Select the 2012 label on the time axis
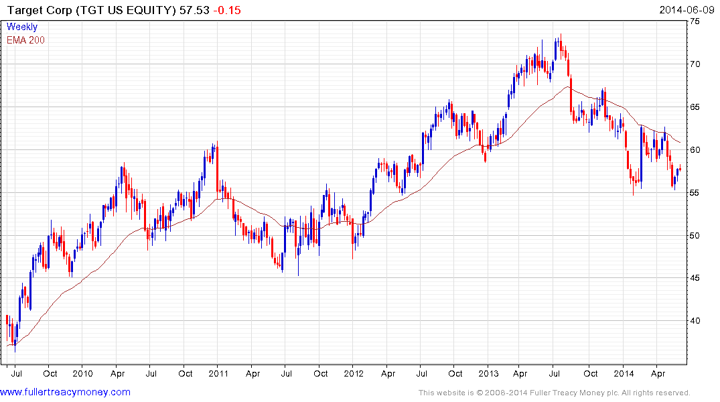Screen dimensions: 720x402 pyautogui.click(x=354, y=373)
